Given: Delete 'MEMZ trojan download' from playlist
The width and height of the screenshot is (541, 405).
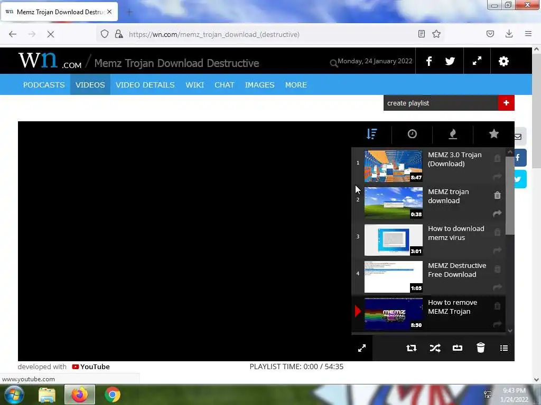Looking at the screenshot, I should (497, 195).
